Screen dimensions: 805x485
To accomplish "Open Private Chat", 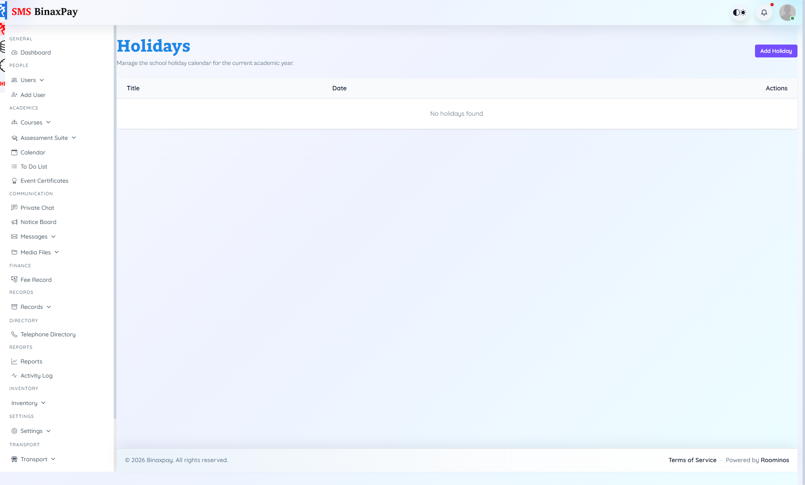I will tap(37, 207).
